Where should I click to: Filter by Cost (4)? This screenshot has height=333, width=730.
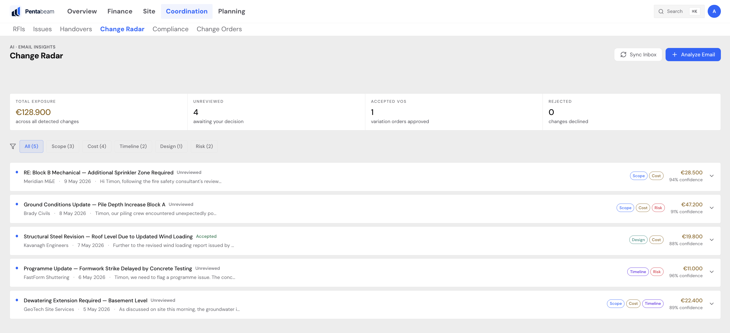click(97, 146)
